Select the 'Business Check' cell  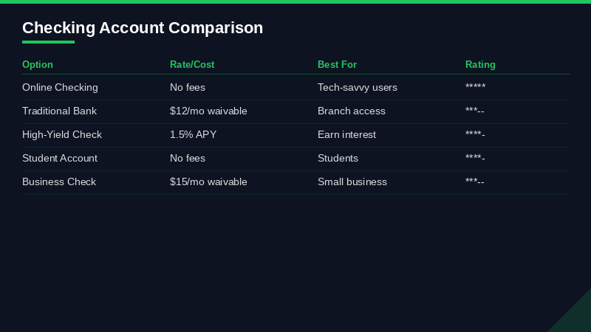click(59, 182)
